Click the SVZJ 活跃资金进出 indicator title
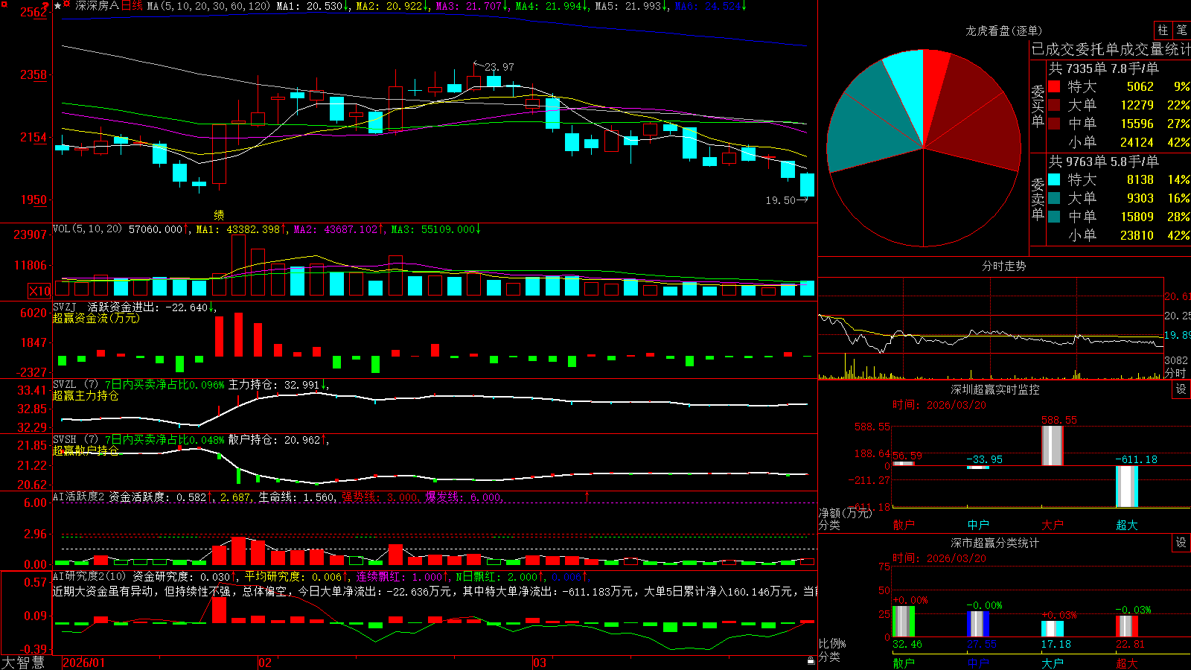Image resolution: width=1191 pixels, height=670 pixels. tap(105, 307)
